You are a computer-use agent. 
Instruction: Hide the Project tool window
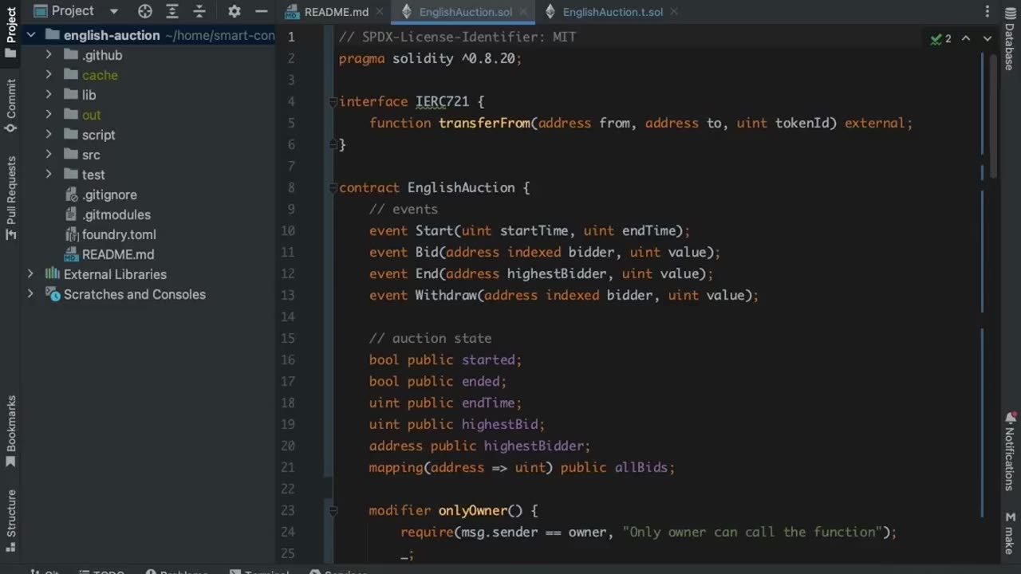(261, 11)
